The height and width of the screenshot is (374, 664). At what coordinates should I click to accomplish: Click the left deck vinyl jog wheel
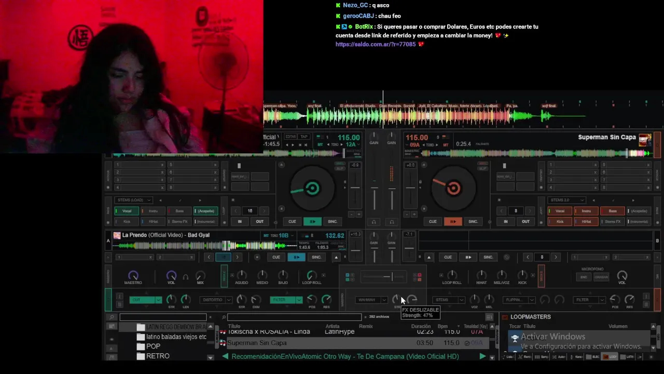(312, 189)
